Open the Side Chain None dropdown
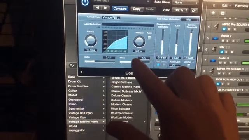This screenshot has height=140, width=249. tap(185, 3)
